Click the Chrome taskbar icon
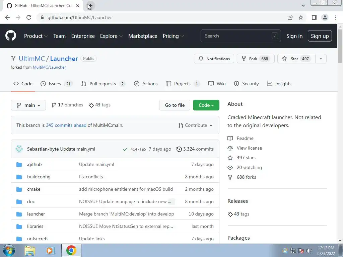 (x=71, y=250)
